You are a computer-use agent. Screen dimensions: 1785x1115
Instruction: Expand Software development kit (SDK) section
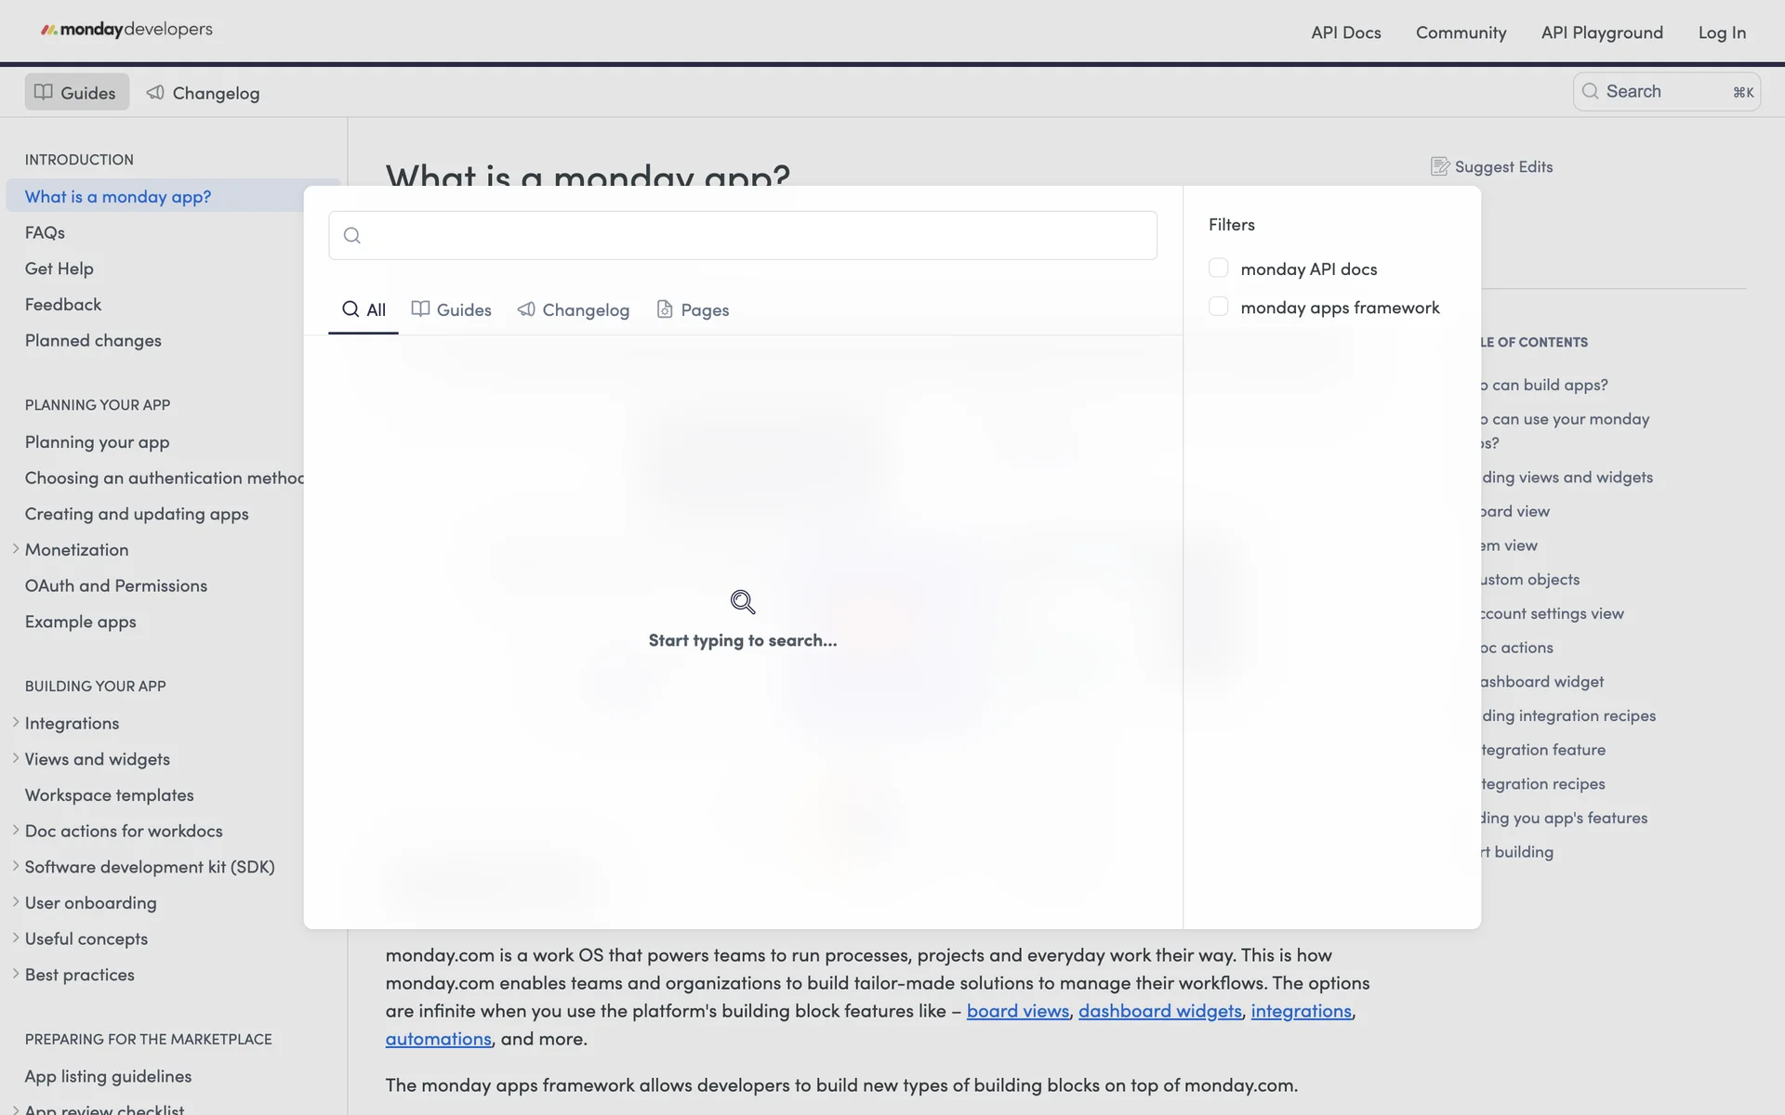point(16,866)
